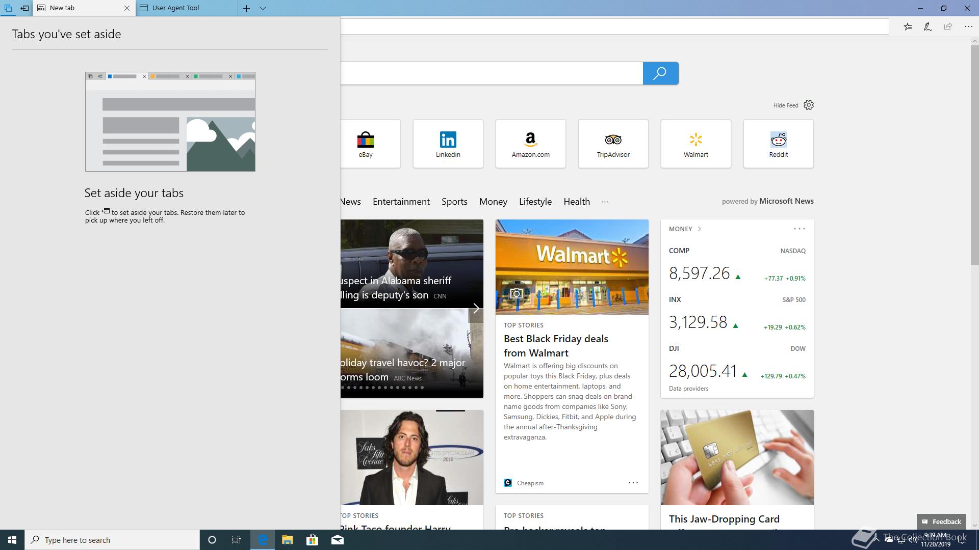Open page settings gear icon

click(x=809, y=105)
